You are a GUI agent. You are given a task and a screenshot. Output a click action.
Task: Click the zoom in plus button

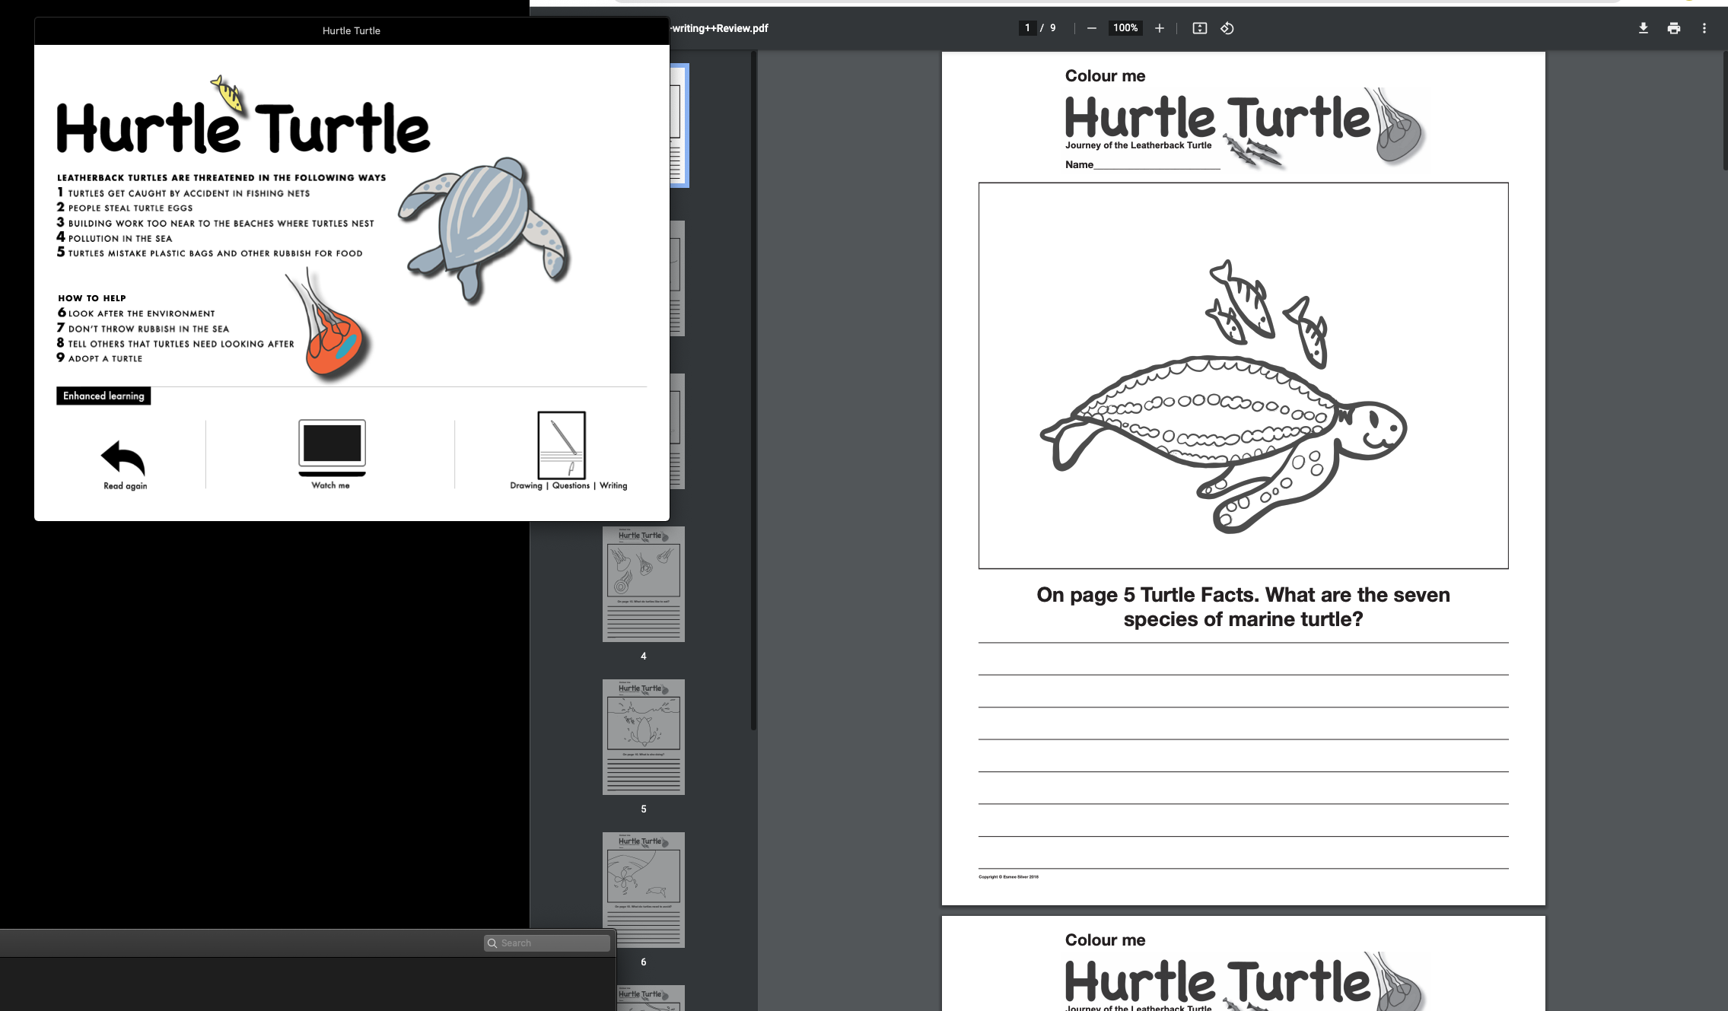(x=1159, y=28)
